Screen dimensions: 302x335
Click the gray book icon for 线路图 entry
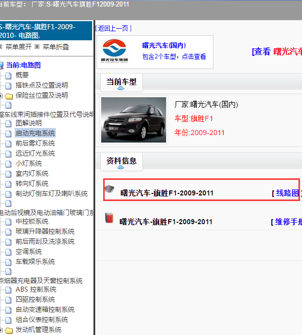click(110, 188)
